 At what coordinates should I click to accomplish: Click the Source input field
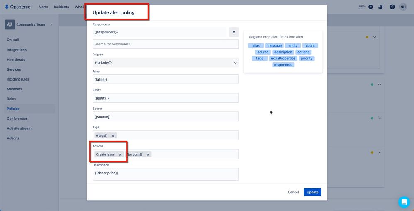point(166,117)
